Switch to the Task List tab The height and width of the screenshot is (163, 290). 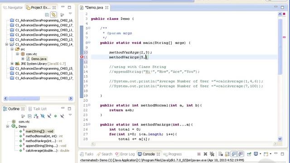tap(38, 109)
